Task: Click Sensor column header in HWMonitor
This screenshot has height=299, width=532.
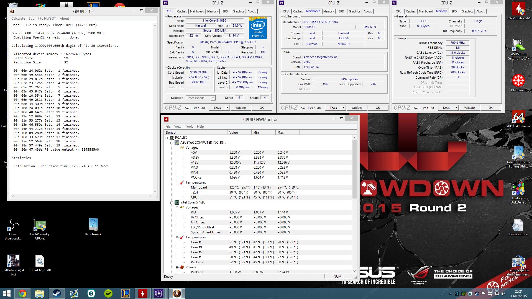Action: coord(196,133)
